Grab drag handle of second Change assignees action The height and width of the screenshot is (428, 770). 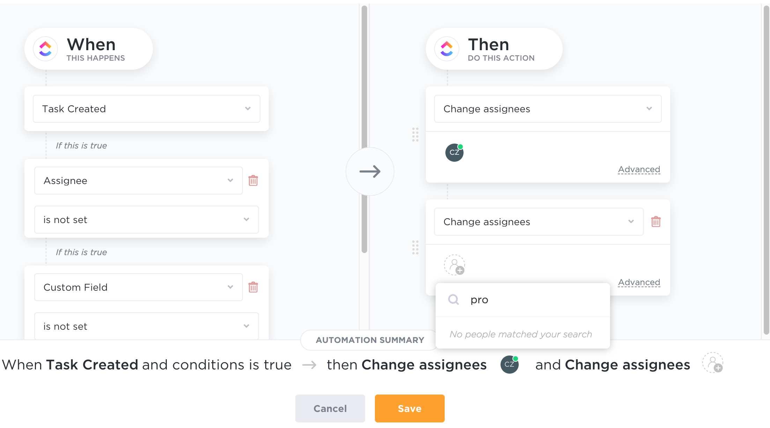[x=415, y=247]
